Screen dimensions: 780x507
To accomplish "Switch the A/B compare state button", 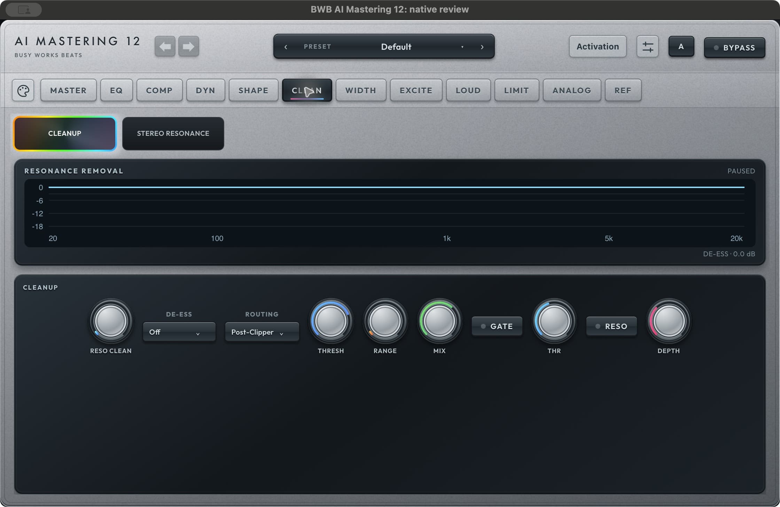I will 681,46.
